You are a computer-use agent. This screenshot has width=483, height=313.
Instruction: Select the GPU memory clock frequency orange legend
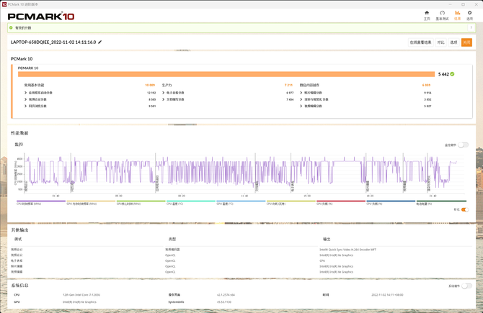click(91, 203)
